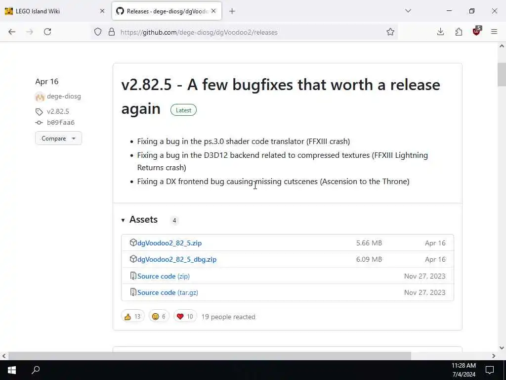This screenshot has height=380, width=506.
Task: Download dgVoodoo2_82_5_dbg.zip
Action: coord(177,259)
